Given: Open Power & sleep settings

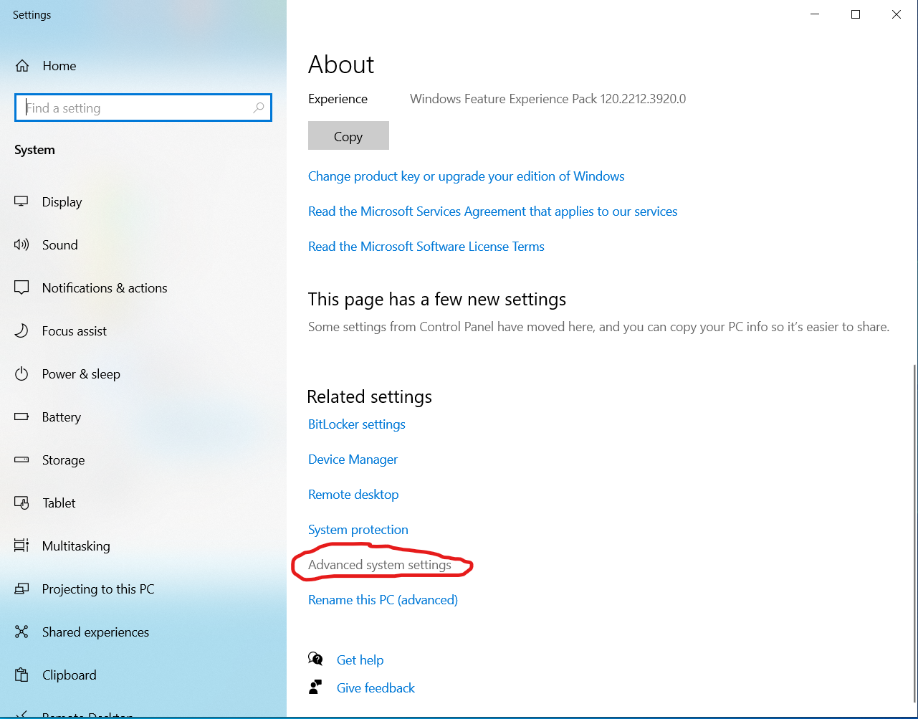Looking at the screenshot, I should tap(80, 373).
